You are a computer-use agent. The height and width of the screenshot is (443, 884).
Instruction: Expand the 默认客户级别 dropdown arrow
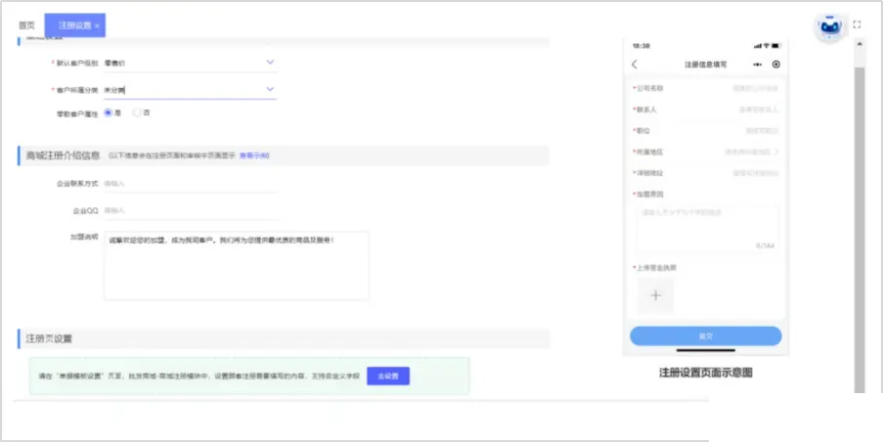[x=270, y=62]
